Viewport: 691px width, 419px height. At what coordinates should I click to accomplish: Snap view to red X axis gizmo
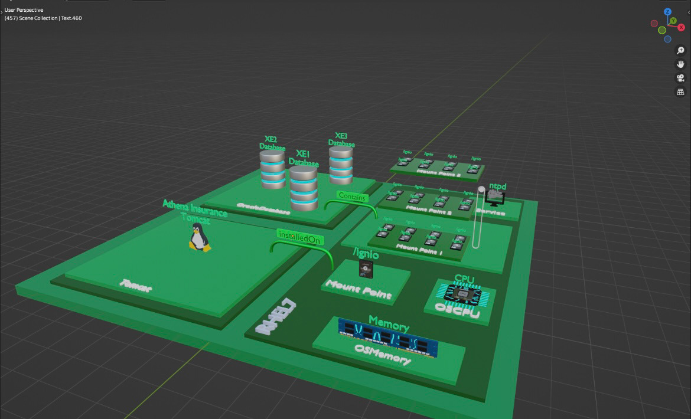click(x=682, y=27)
